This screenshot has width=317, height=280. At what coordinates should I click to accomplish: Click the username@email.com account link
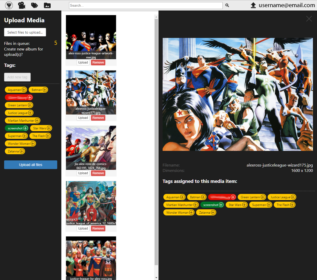pos(287,5)
